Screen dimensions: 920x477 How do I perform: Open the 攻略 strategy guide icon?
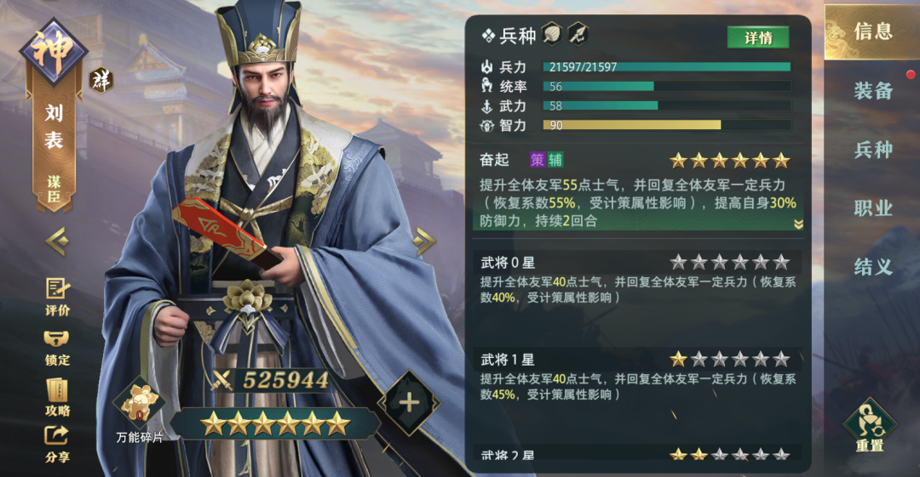point(57,397)
